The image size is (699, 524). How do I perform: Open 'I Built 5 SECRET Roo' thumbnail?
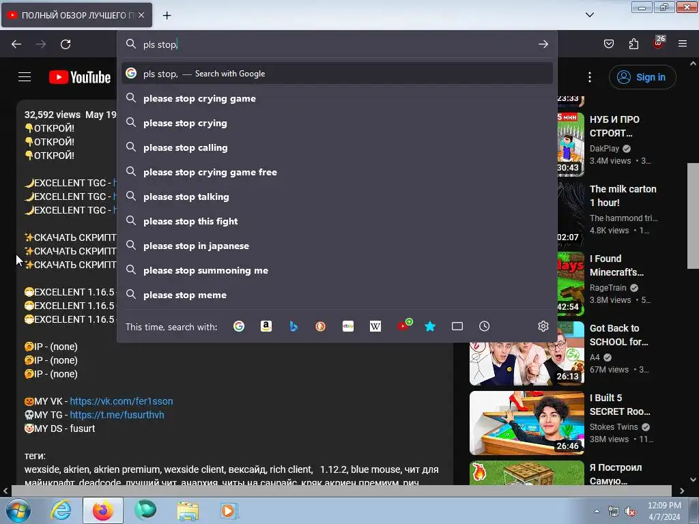527,423
